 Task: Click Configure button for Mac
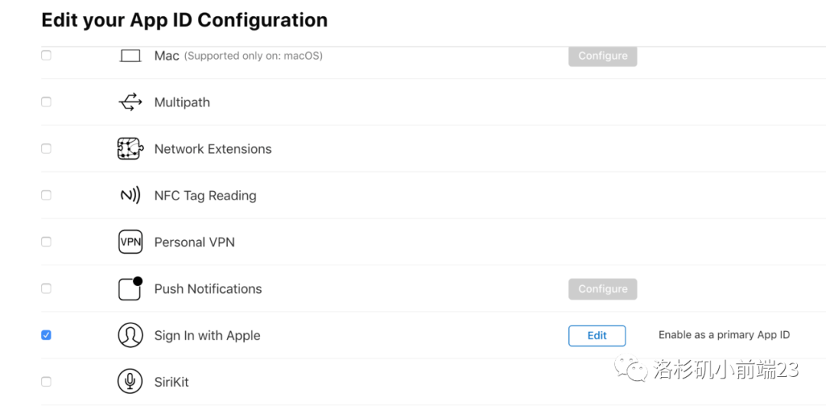(x=603, y=56)
